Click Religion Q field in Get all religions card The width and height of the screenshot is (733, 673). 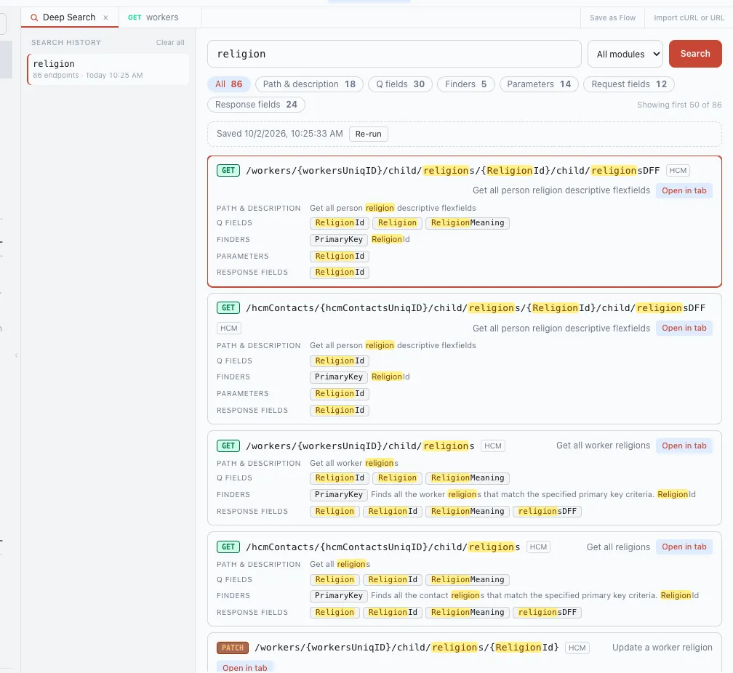coord(335,579)
